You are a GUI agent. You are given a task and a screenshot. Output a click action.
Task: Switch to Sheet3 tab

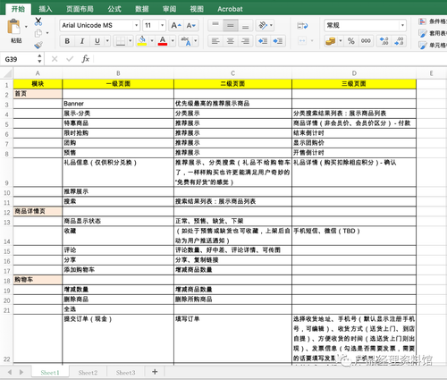pos(125,373)
